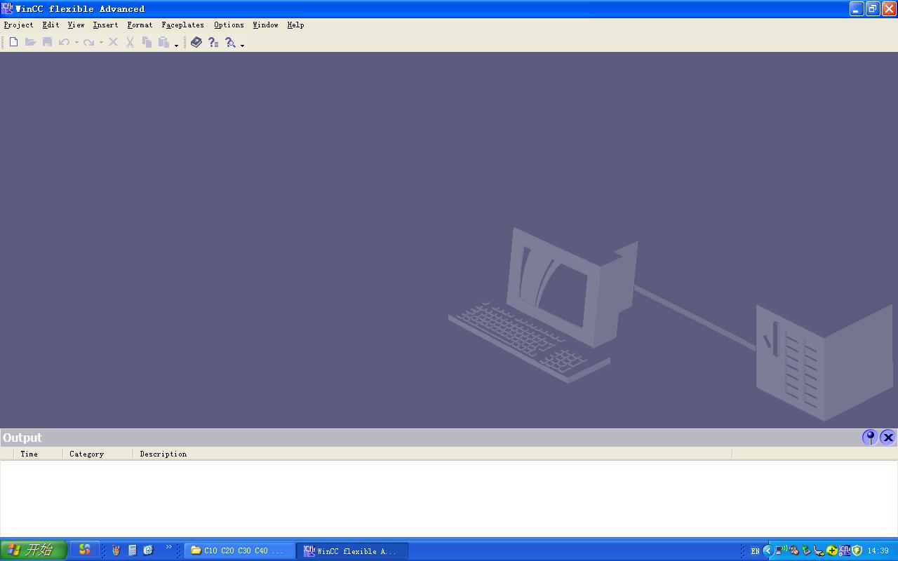Open the Project menu
Screen dimensions: 898x561
pyautogui.click(x=19, y=25)
